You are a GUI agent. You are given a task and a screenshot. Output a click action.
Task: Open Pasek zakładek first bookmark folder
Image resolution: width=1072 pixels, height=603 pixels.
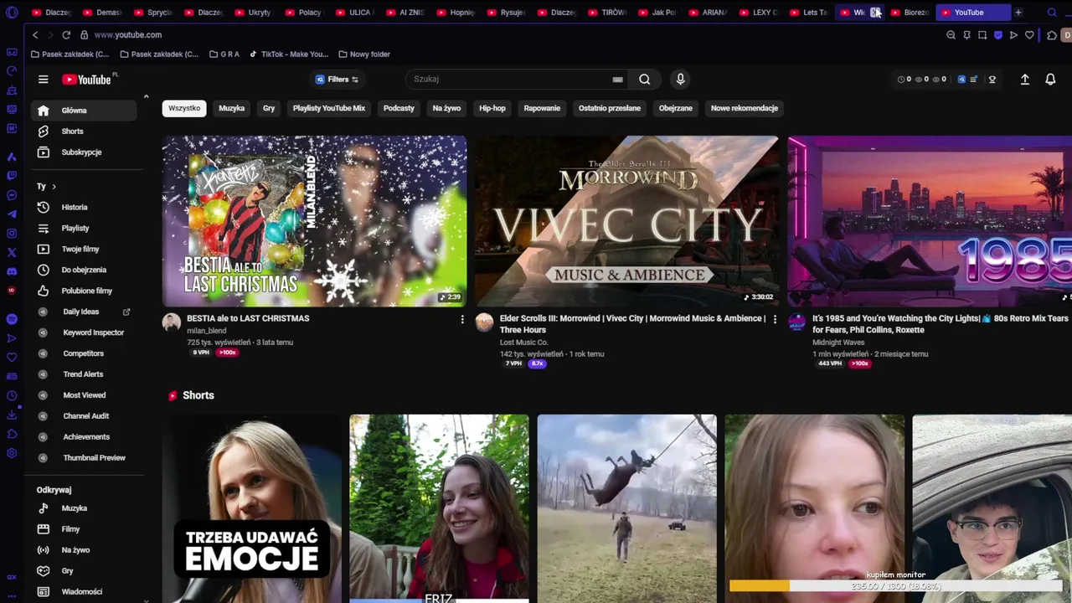tap(70, 54)
